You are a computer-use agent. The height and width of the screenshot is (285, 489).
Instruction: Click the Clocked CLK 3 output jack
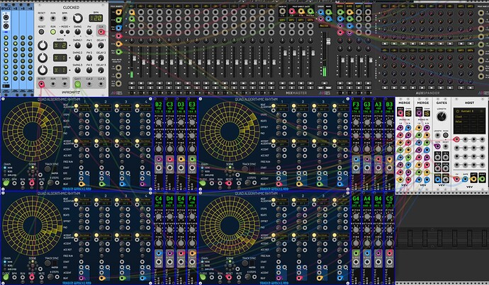click(x=101, y=84)
